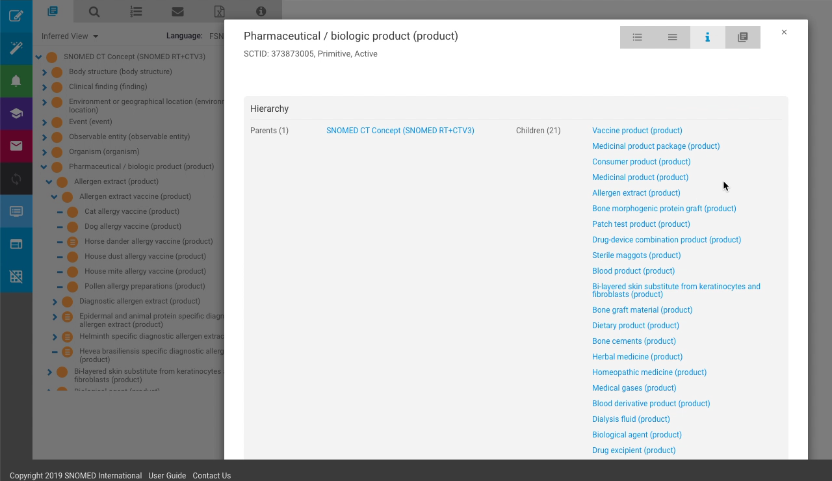
Task: Click orange icon beside Horse dander allergy vaccine
Action: click(72, 242)
